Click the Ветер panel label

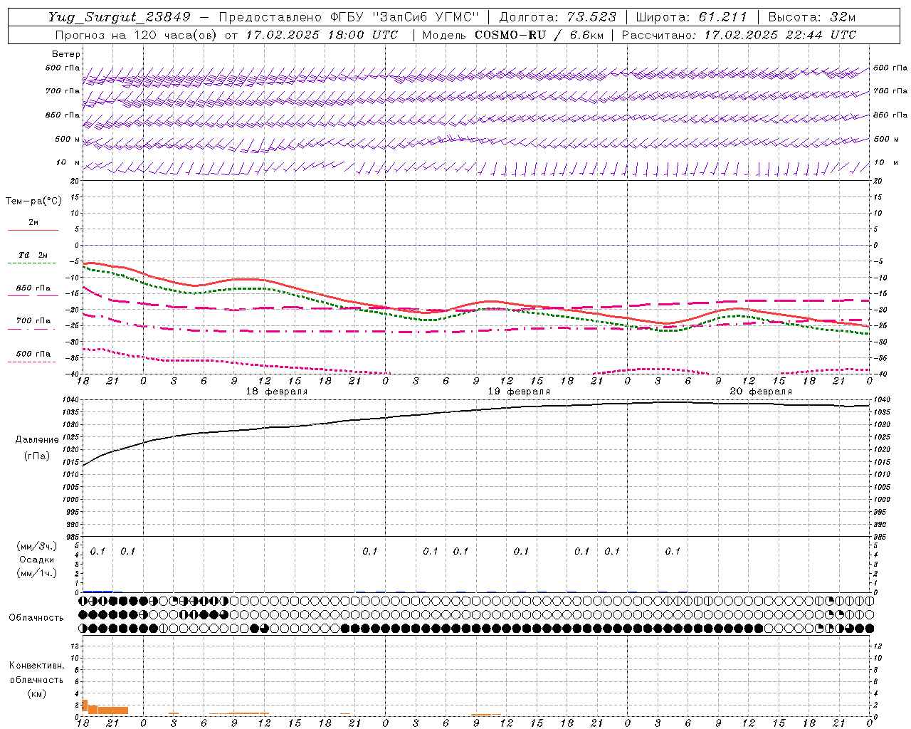(x=66, y=54)
